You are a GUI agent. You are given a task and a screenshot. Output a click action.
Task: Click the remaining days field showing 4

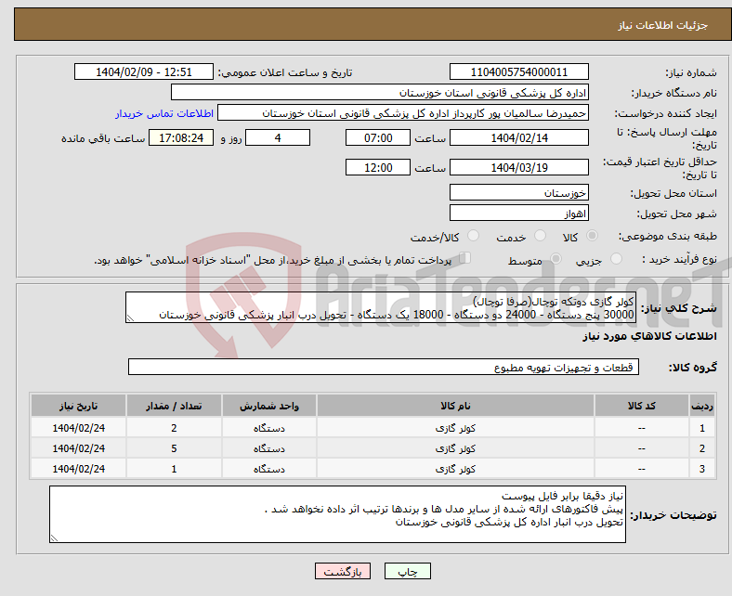[278, 137]
